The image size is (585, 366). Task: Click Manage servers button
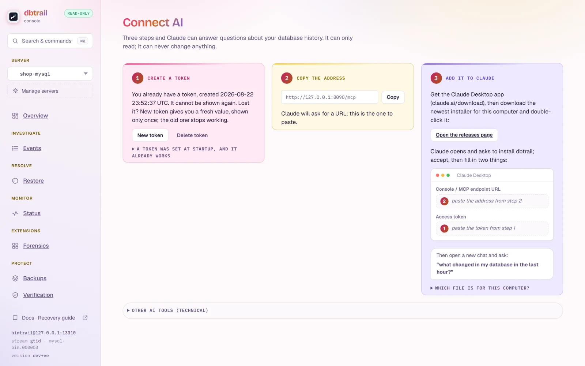pos(50,91)
